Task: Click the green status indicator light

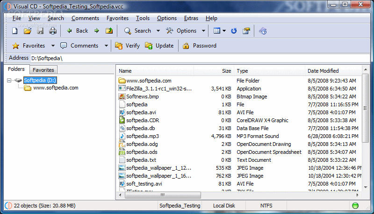Action: tap(355, 206)
